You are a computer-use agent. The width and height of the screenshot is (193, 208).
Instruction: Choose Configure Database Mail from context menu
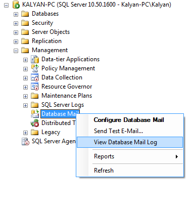[x=130, y=120]
